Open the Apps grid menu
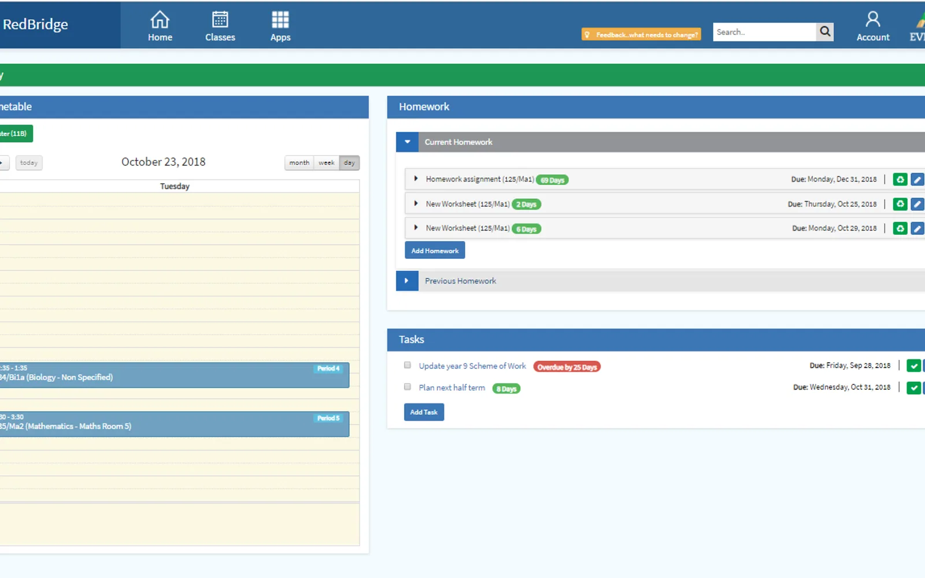The height and width of the screenshot is (578, 925). point(280,26)
